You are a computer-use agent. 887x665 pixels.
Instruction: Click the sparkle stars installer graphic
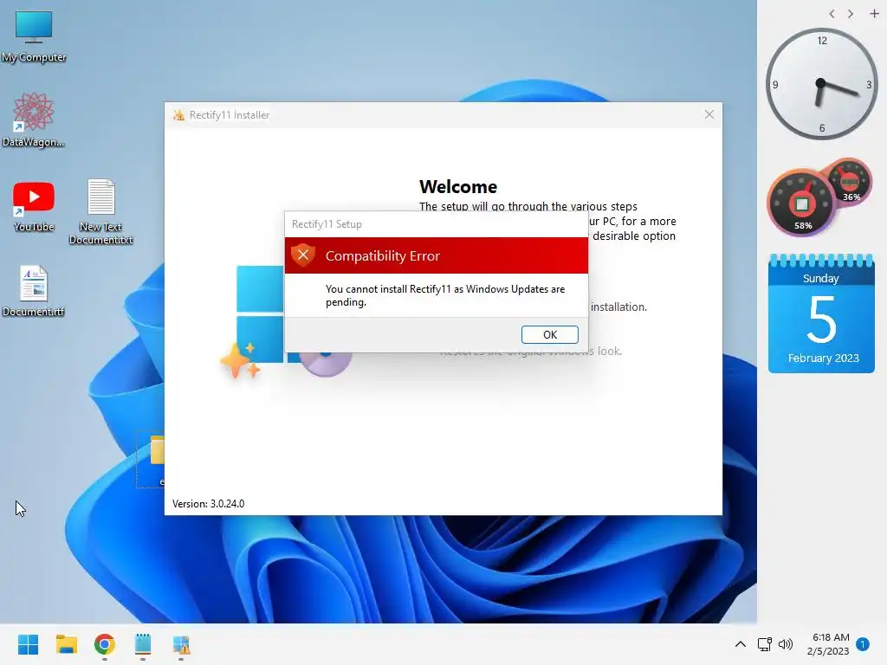click(x=241, y=361)
